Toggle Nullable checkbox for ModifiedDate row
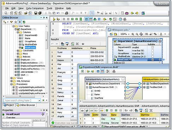 [x=153, y=57]
